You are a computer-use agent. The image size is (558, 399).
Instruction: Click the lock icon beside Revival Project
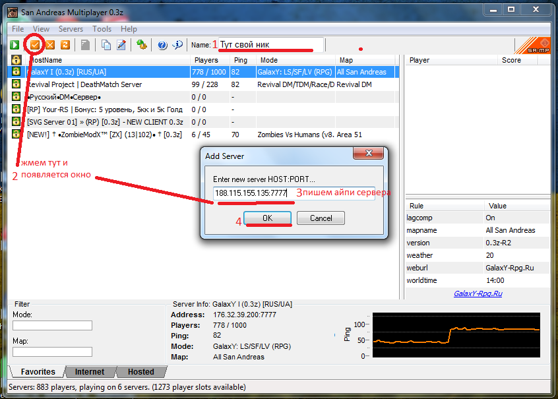16,84
